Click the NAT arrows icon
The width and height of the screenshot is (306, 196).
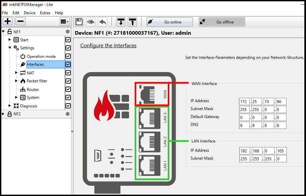pos(23,73)
